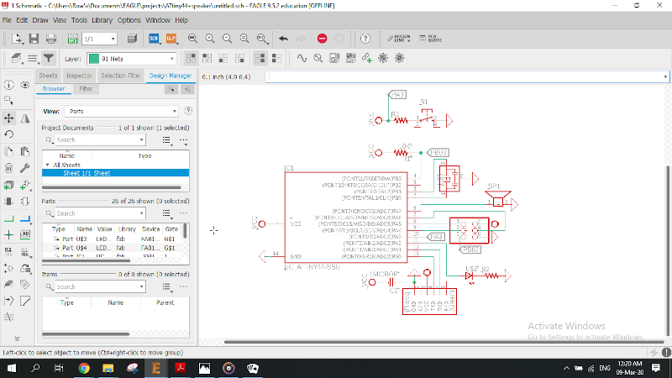Select Sheet 1/1 row in Project Documents
This screenshot has width=672, height=378.
[x=115, y=173]
